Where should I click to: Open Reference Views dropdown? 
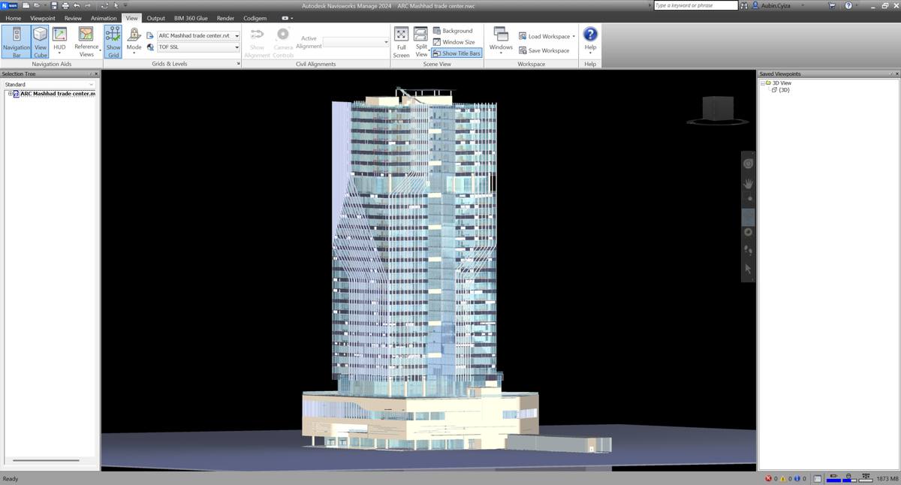[x=86, y=42]
